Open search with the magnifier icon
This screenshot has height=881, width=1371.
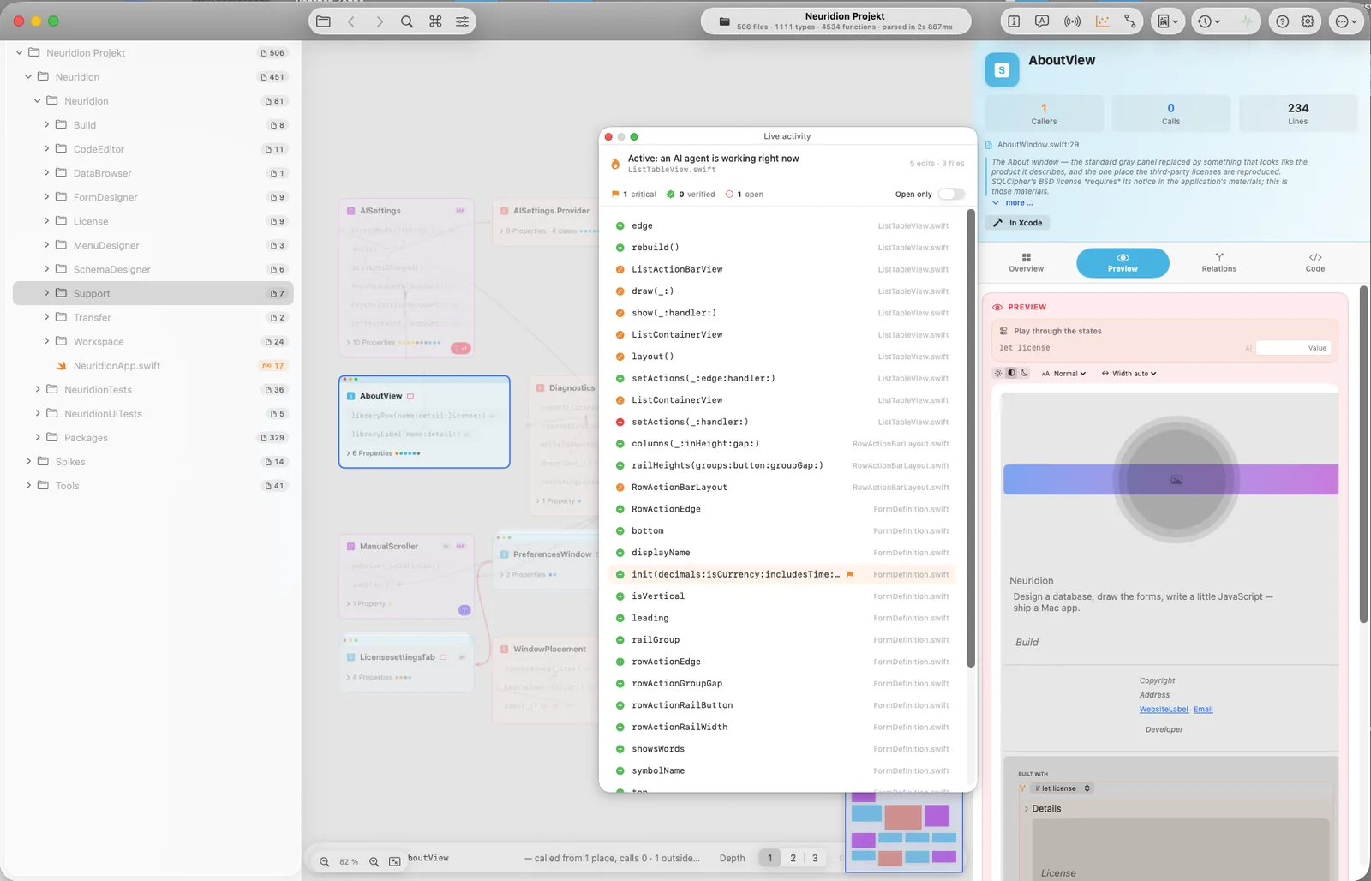(x=407, y=21)
